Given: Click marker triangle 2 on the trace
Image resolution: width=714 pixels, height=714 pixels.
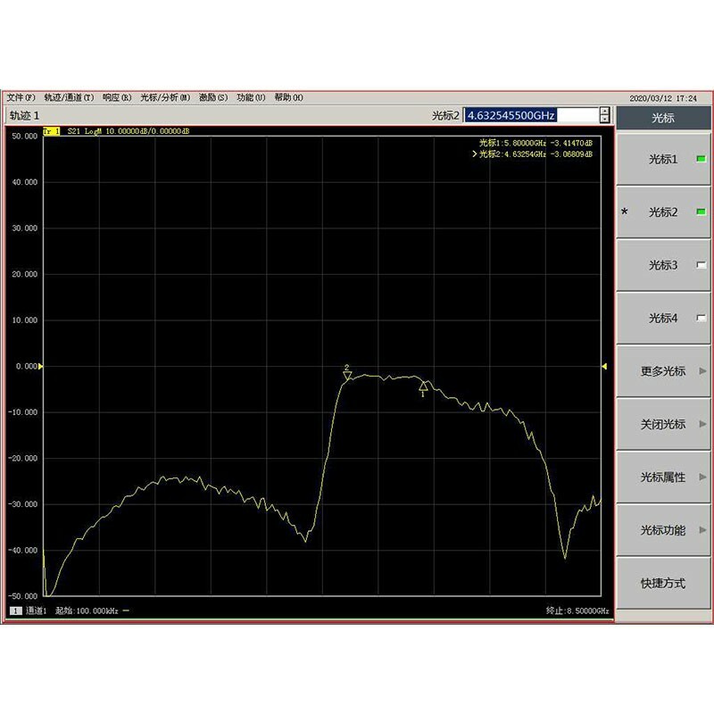Looking at the screenshot, I should 348,376.
